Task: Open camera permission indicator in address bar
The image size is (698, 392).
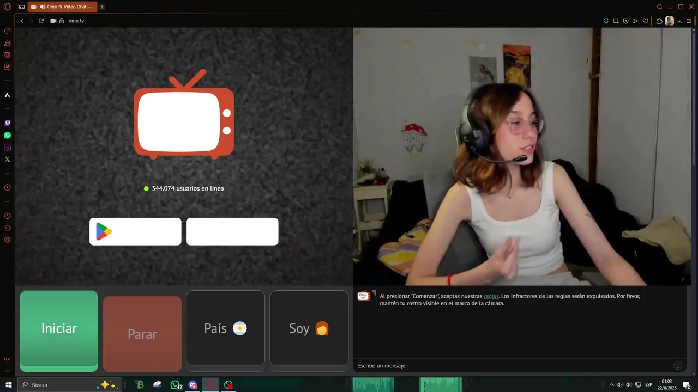Action: tap(53, 21)
